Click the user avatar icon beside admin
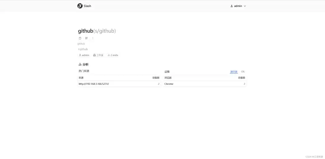Screen dimensions: 325x159 coord(231,6)
